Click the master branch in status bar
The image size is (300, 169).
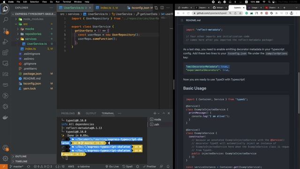coord(17,167)
